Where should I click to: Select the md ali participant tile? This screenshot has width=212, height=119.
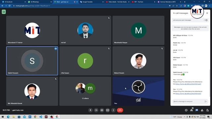85,30
